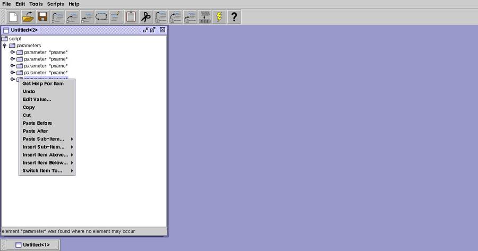The image size is (478, 251).
Task: Click the paste-before toolbar icon after scissors
Action: [x=160, y=17]
